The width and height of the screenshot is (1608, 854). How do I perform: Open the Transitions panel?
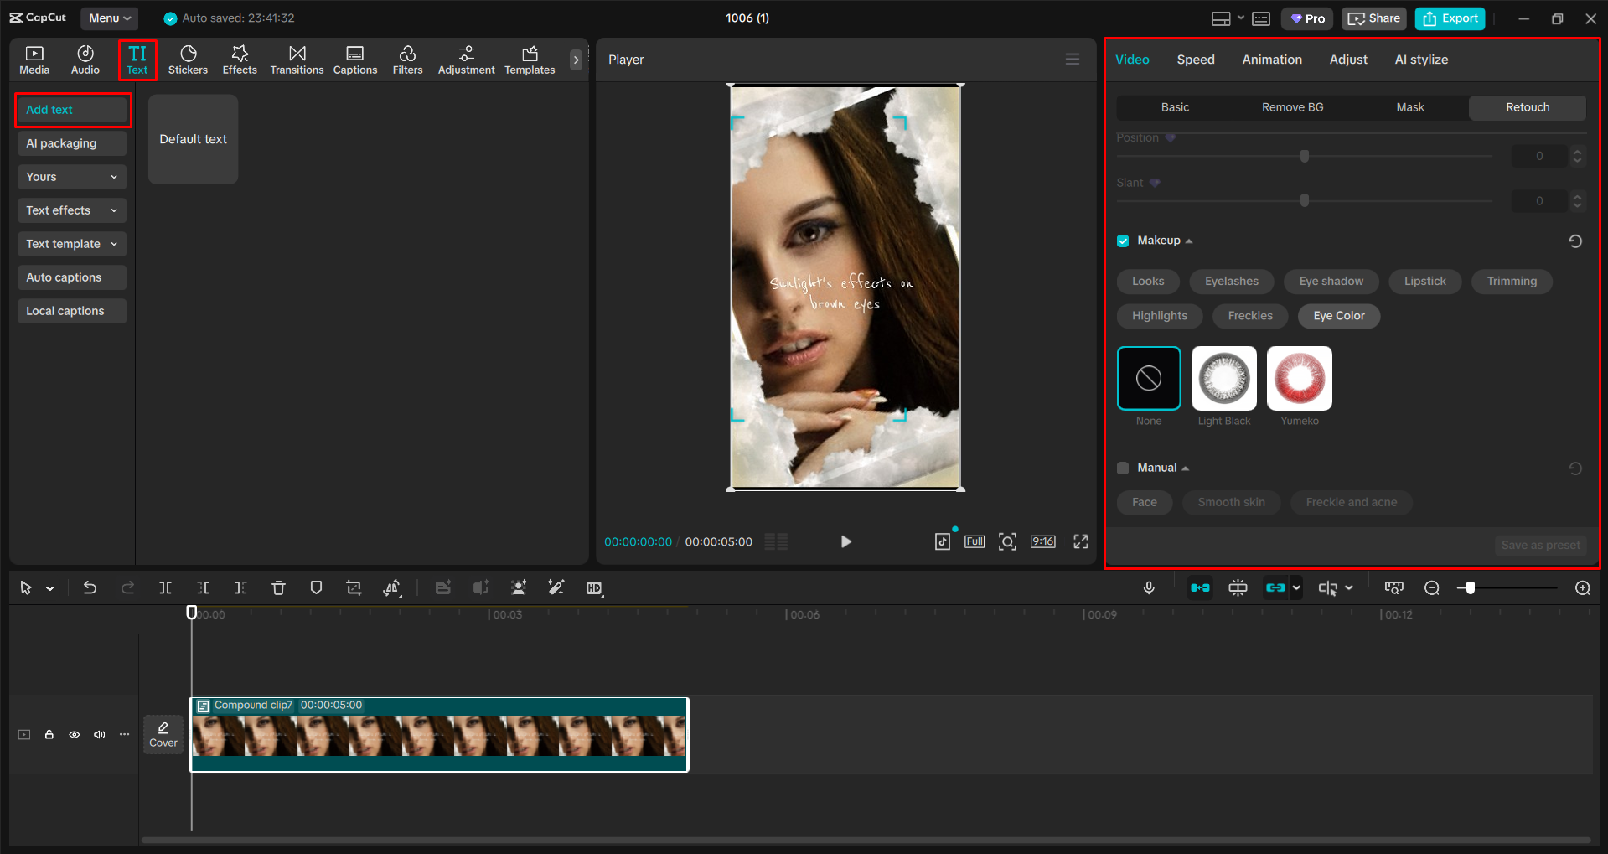[297, 59]
